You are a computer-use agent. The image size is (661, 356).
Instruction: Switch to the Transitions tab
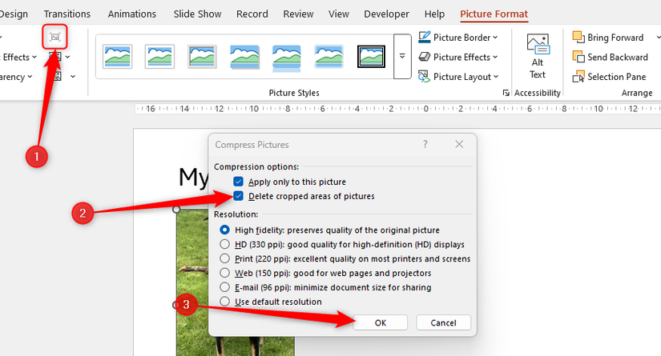click(67, 14)
